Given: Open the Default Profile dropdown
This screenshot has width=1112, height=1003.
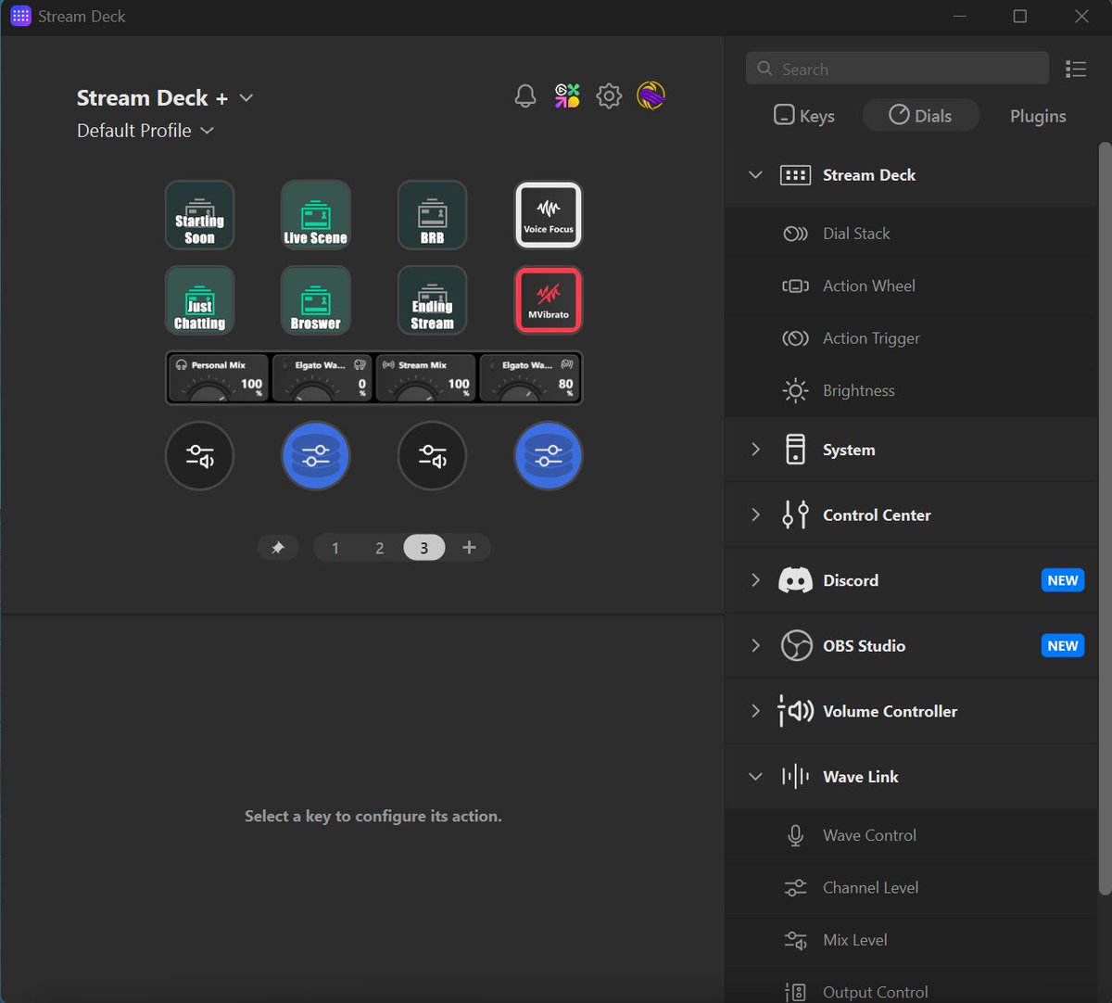Looking at the screenshot, I should coord(145,131).
